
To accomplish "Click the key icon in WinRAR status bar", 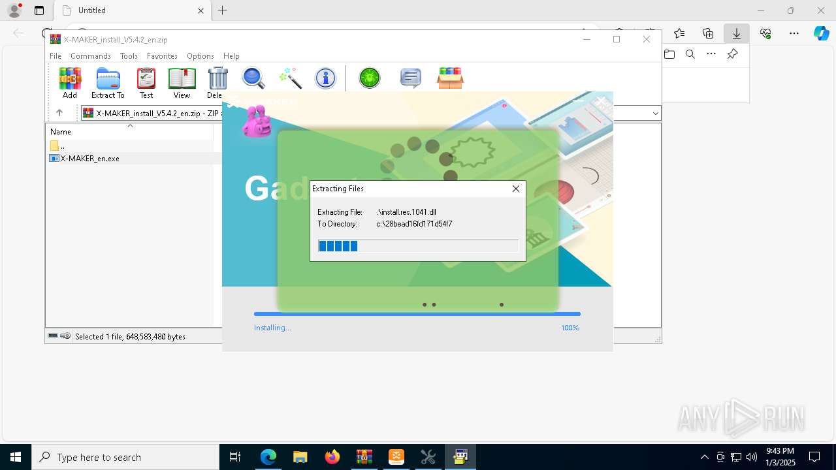I will click(x=65, y=336).
